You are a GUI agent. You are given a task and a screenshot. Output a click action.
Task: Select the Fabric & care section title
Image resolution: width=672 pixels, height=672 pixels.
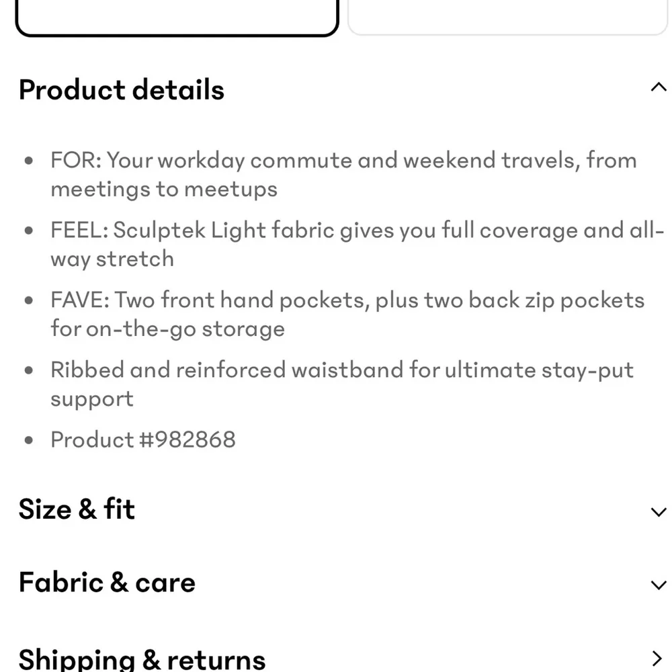coord(107,582)
